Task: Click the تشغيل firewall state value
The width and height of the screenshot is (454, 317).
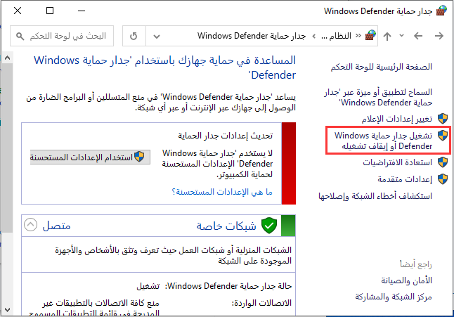Action: coord(148,286)
